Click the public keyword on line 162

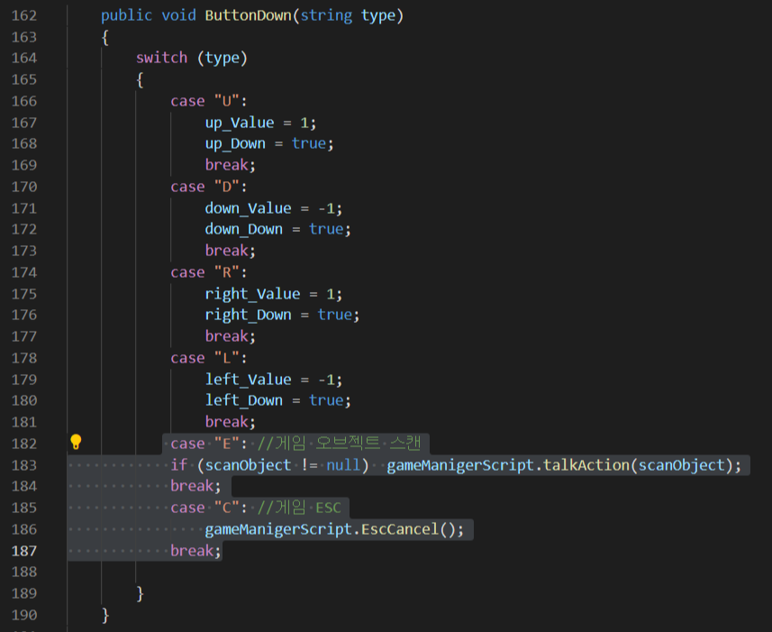(127, 15)
